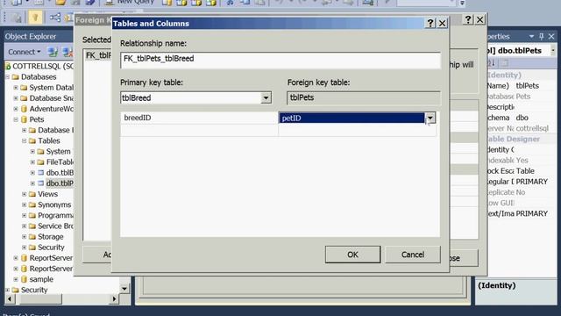Click Cancel in Tables and Columns
This screenshot has width=561, height=316.
[x=413, y=255]
